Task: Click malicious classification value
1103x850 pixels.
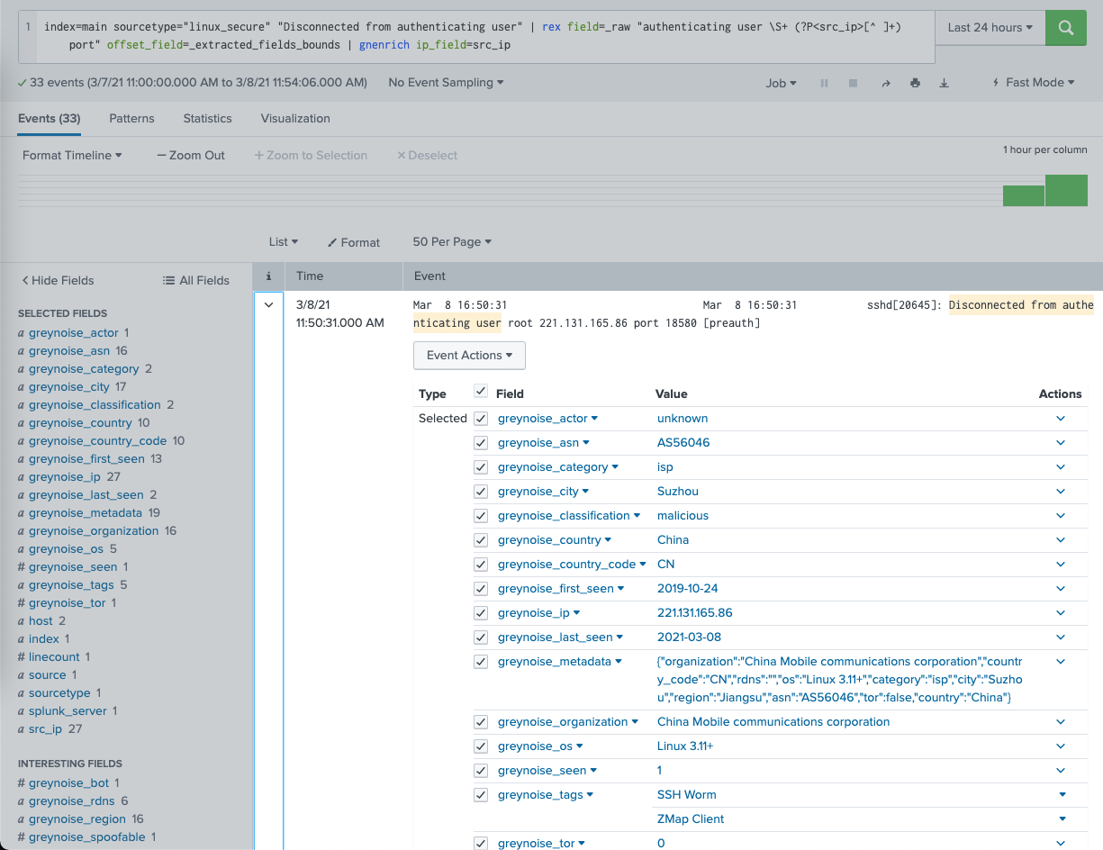Action: click(683, 516)
